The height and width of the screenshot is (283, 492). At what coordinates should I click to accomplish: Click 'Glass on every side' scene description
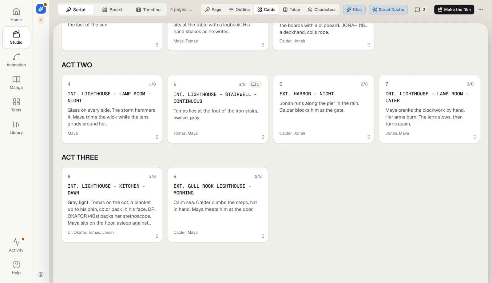(111, 117)
